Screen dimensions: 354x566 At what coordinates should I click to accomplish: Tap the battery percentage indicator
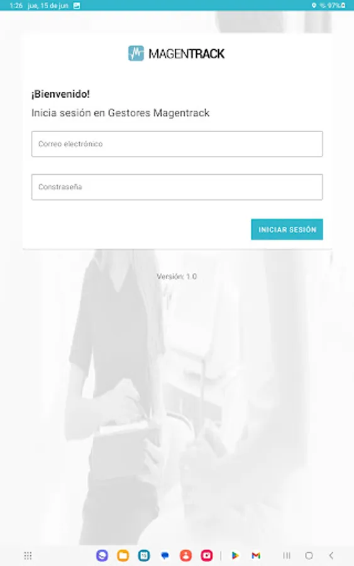click(336, 6)
